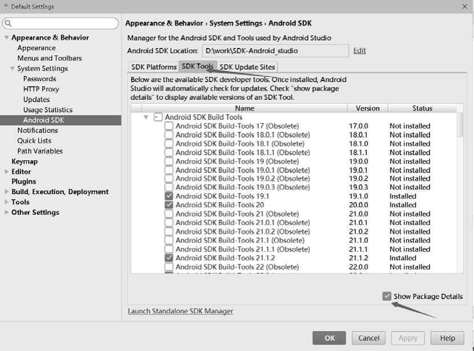Check Android SDK Build-Tools 19 (Obsolete) box
This screenshot has height=351, width=474.
click(x=169, y=162)
